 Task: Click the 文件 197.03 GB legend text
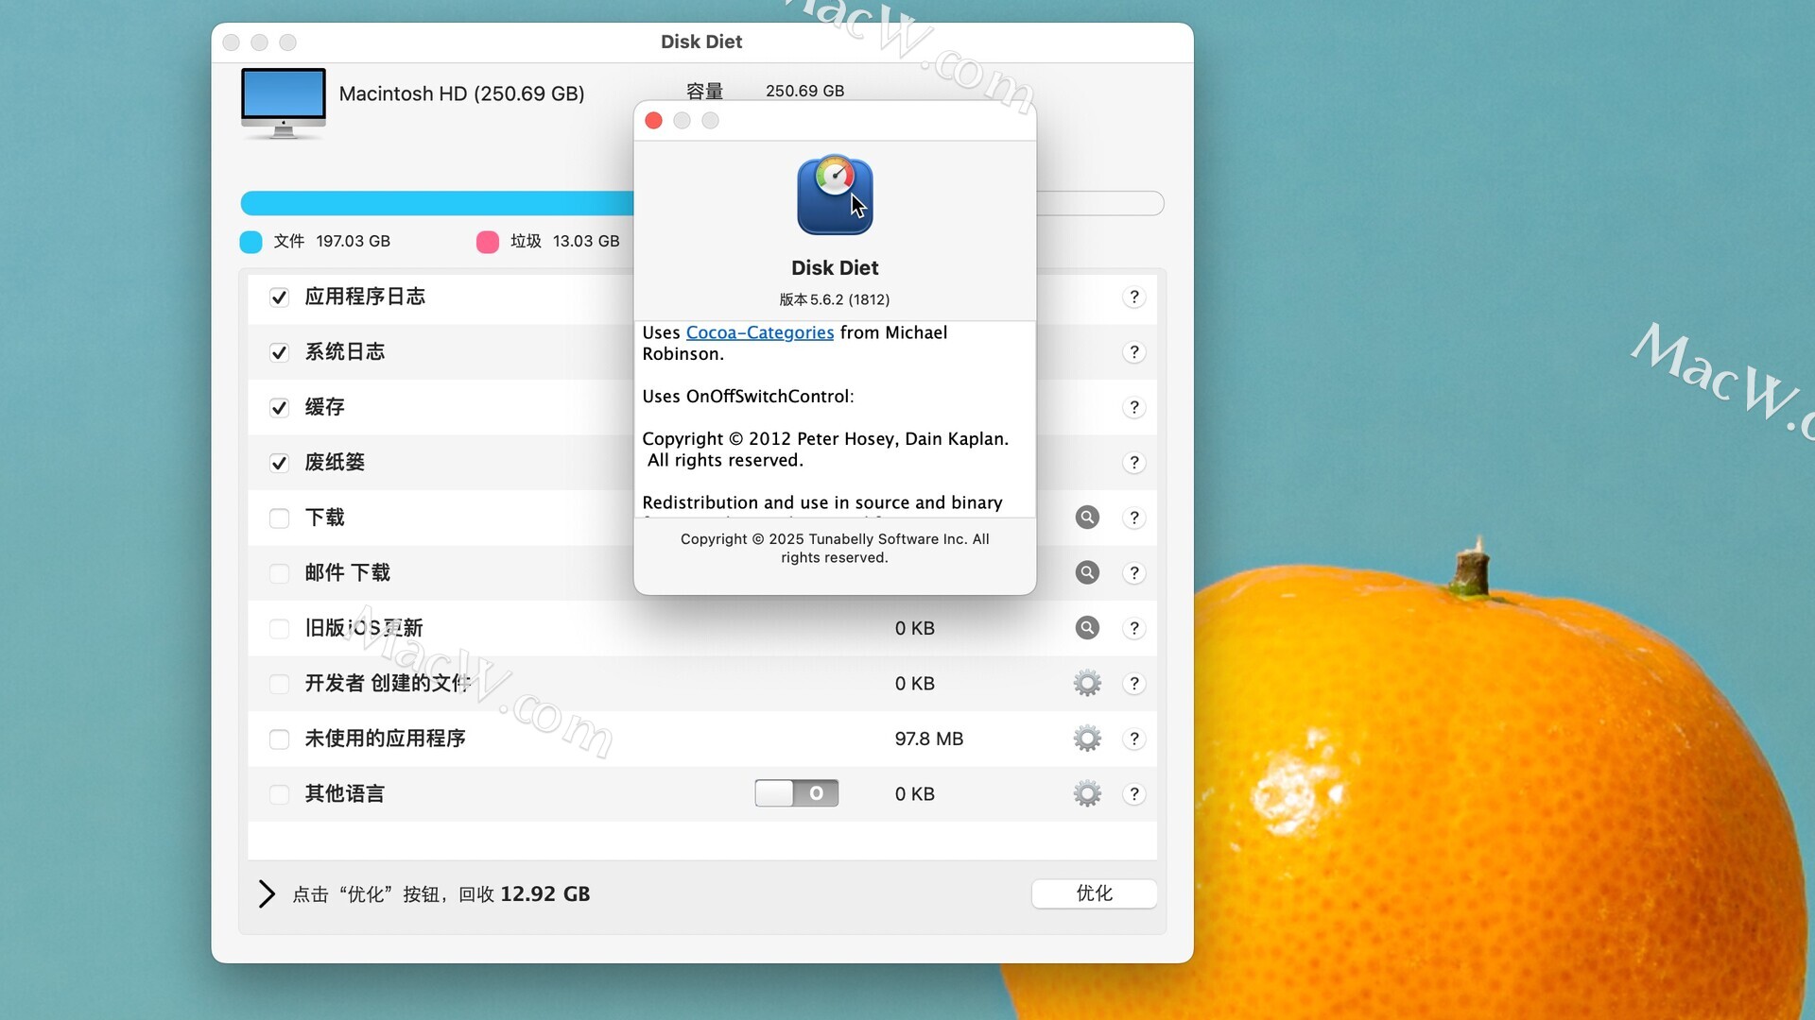point(332,242)
